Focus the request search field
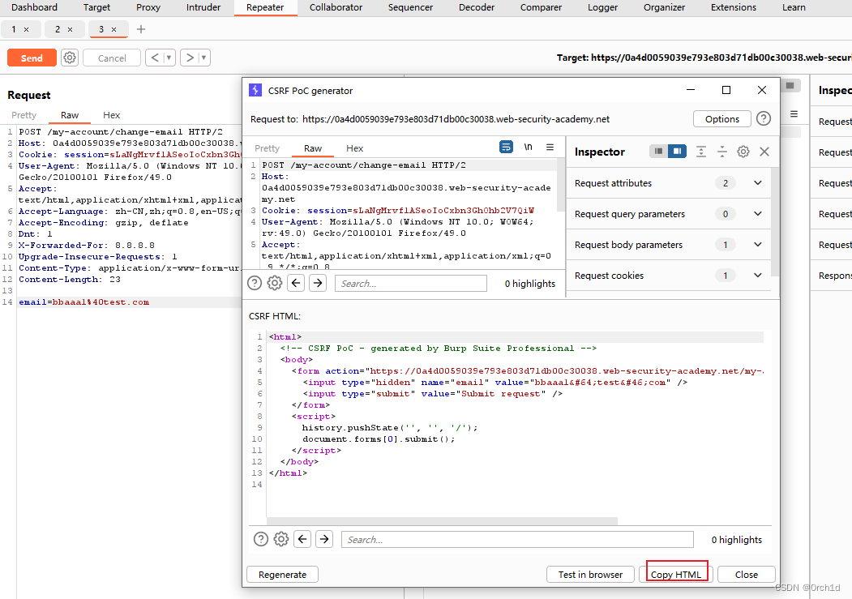The width and height of the screenshot is (852, 599). pyautogui.click(x=411, y=284)
